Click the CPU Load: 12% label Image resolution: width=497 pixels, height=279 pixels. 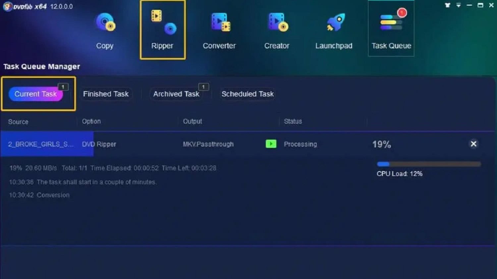coord(400,174)
